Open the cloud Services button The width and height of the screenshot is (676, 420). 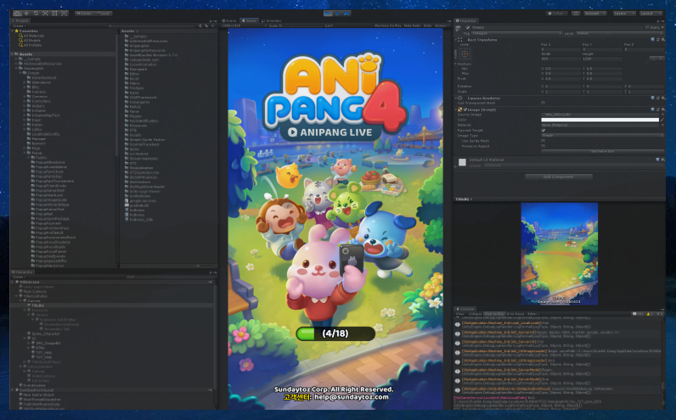pyautogui.click(x=576, y=14)
